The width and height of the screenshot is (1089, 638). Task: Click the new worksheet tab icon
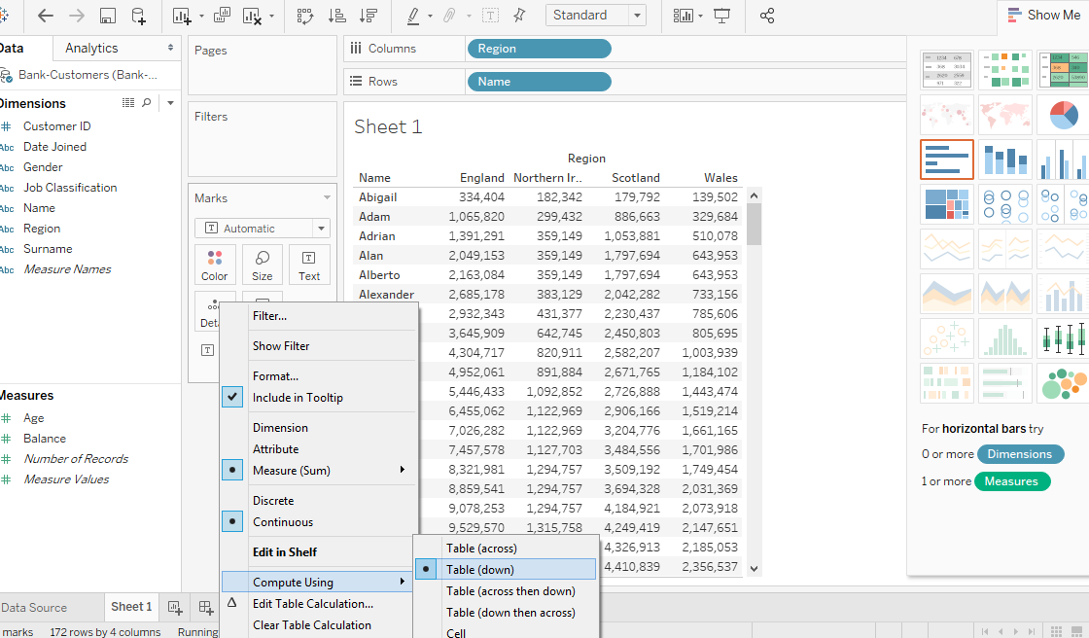click(x=175, y=607)
